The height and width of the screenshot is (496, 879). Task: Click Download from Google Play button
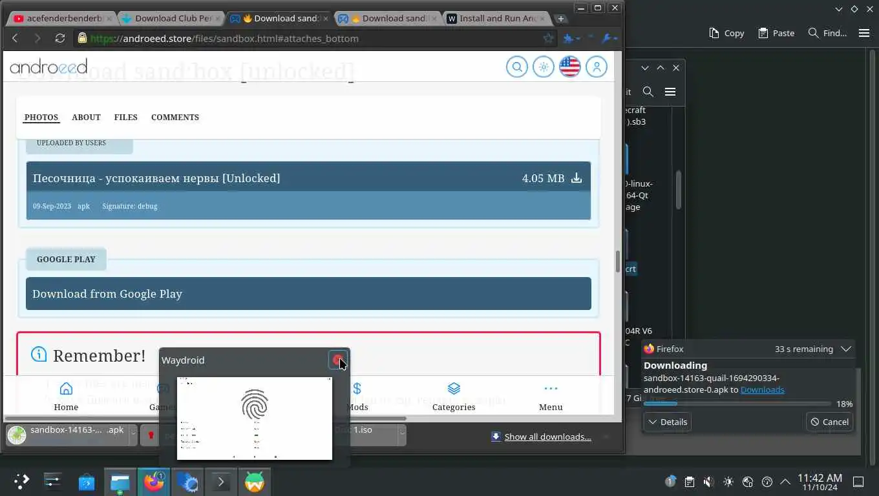(308, 294)
